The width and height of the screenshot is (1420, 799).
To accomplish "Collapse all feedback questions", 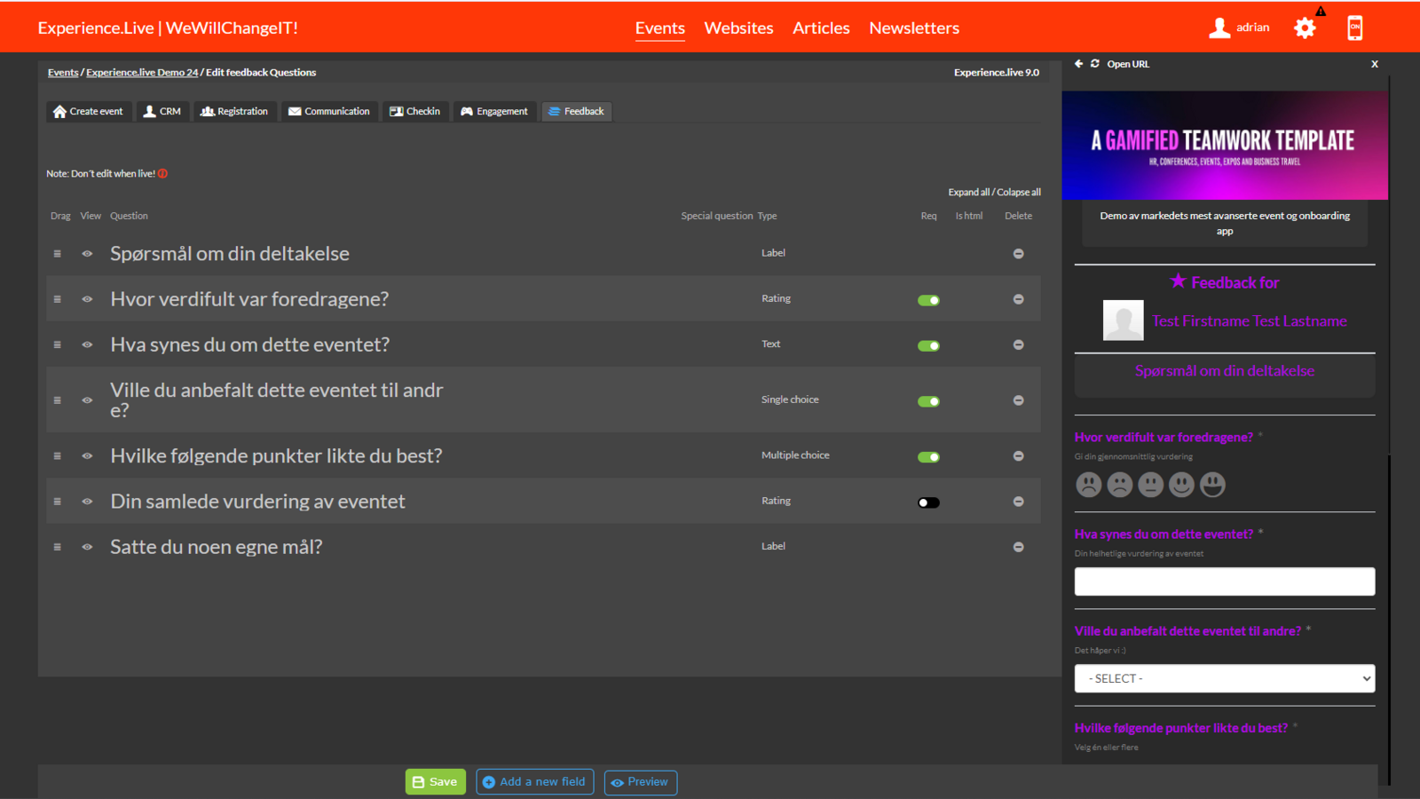I will 1019,193.
